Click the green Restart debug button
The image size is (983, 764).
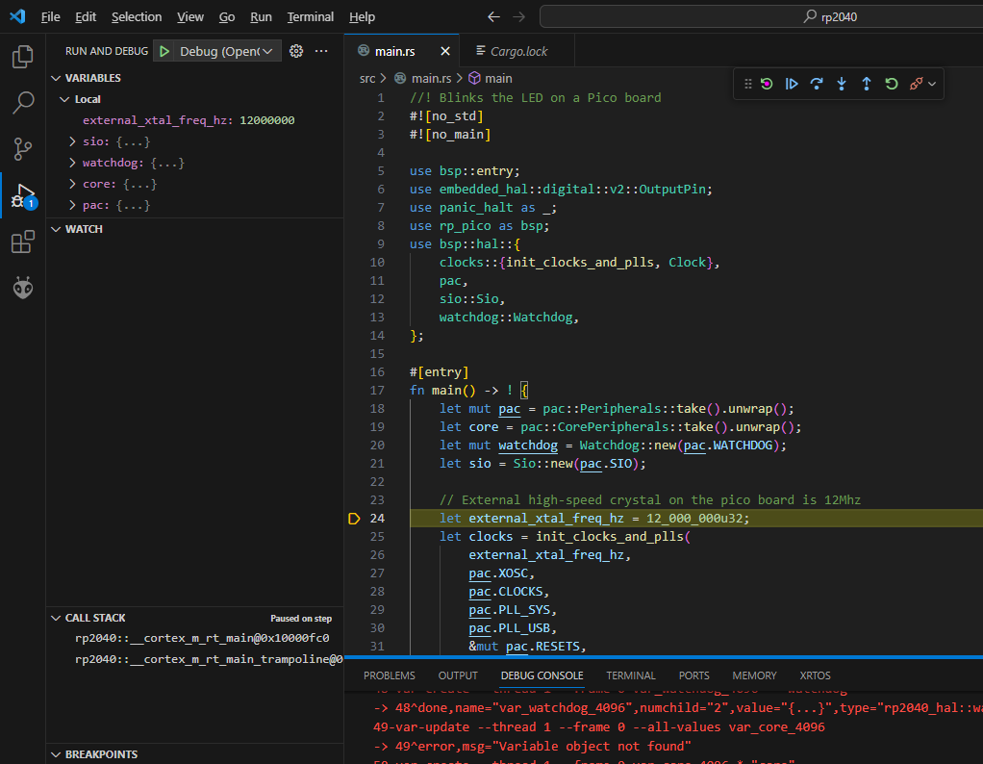[892, 84]
